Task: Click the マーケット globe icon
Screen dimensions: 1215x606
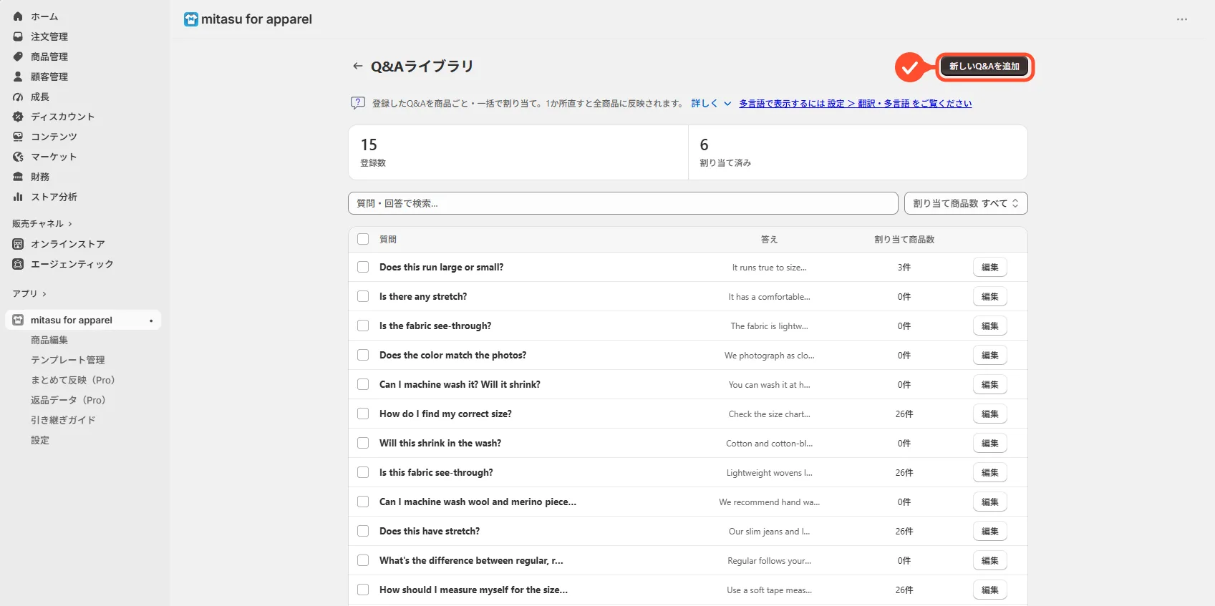Action: (x=18, y=157)
